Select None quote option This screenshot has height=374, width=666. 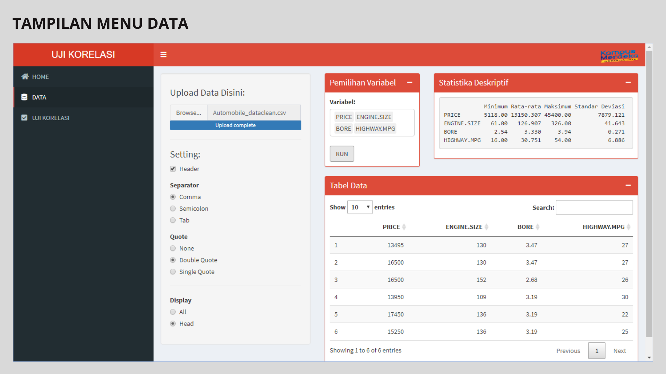click(x=173, y=248)
